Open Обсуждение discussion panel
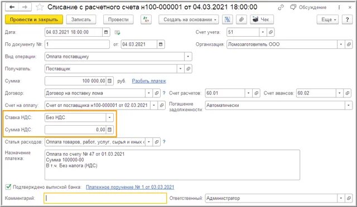357x207 pixels. tap(308, 7)
